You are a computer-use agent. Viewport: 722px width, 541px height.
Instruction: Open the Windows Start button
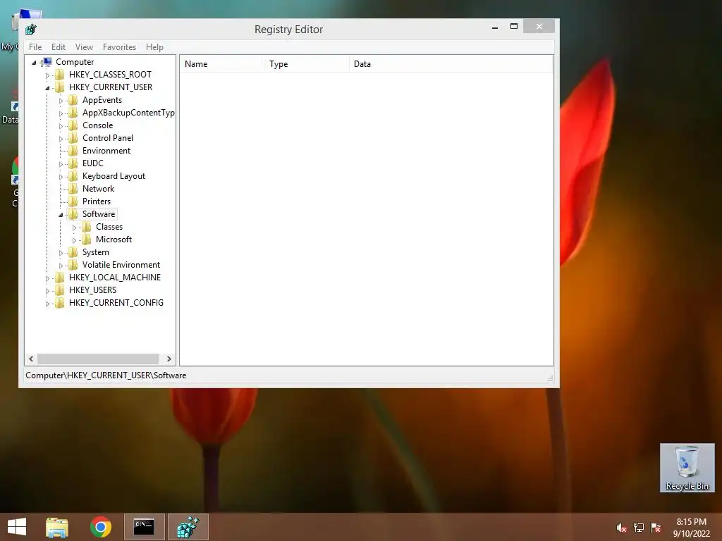tap(17, 527)
